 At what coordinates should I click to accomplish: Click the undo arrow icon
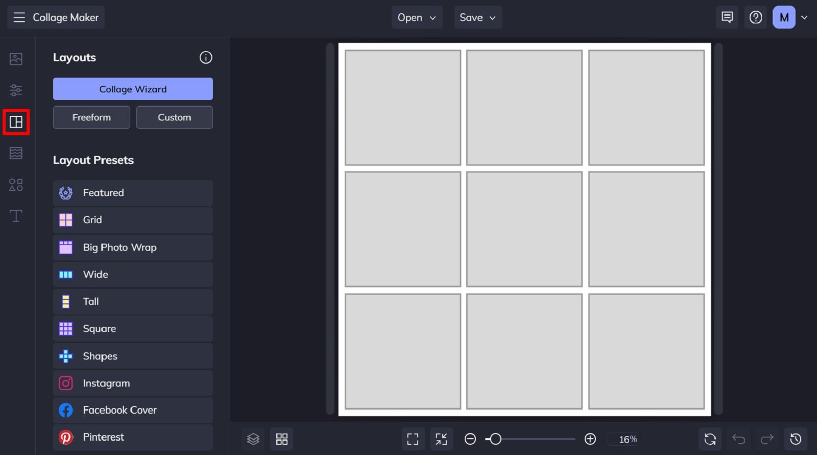coord(739,439)
